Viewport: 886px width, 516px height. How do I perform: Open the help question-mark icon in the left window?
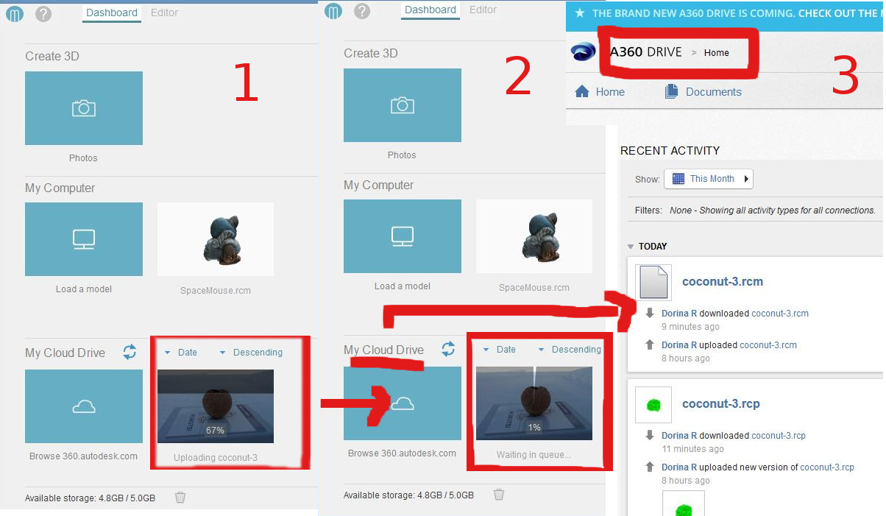[43, 13]
